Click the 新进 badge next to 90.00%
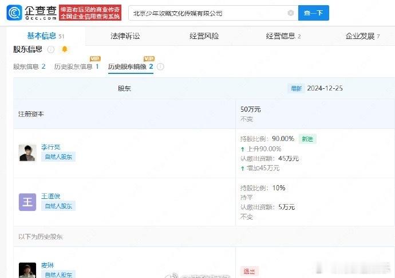The height and width of the screenshot is (278, 395). tap(307, 139)
